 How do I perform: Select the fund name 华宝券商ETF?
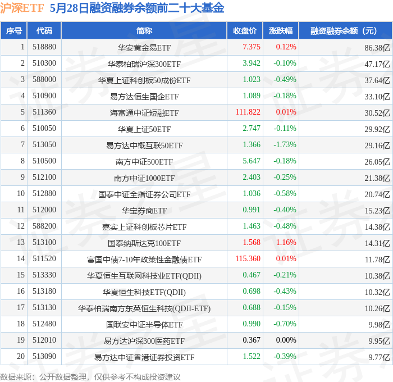[x=144, y=211]
